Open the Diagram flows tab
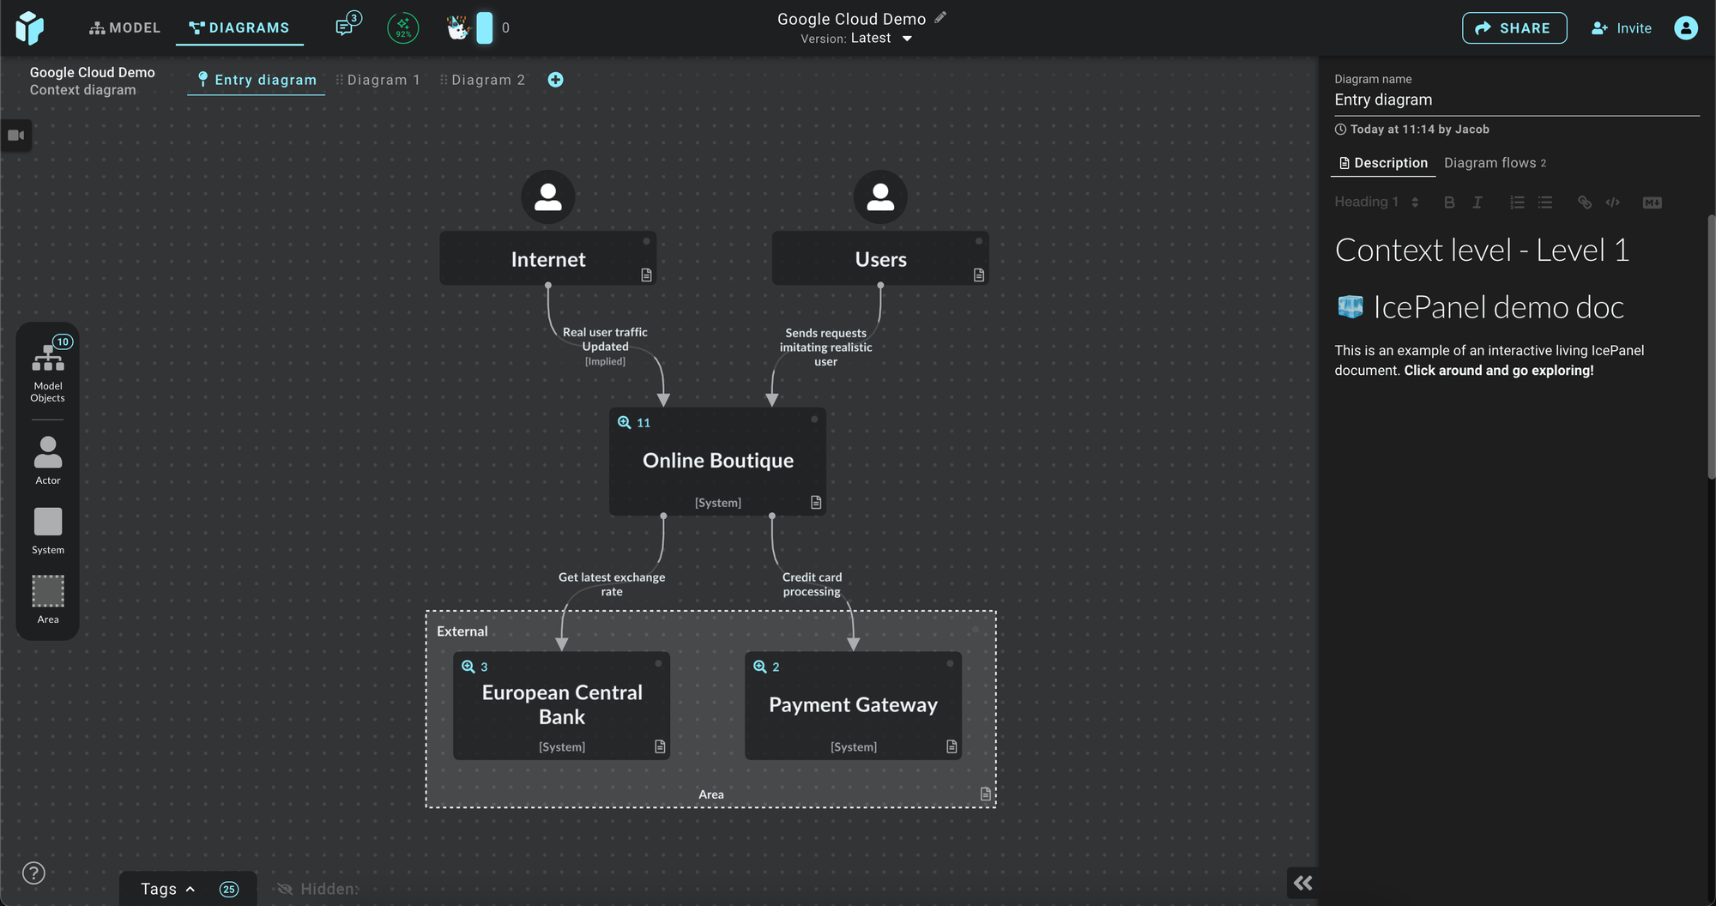Screen dimensions: 1716x906 tap(1495, 163)
